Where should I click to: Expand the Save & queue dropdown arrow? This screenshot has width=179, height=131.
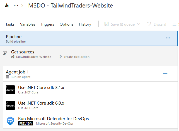tap(139, 24)
